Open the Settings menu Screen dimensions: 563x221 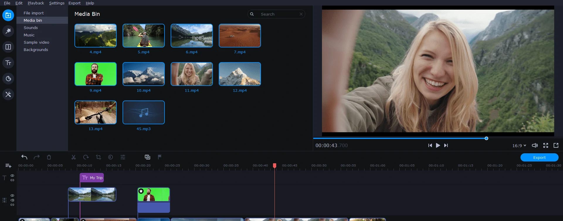click(57, 3)
